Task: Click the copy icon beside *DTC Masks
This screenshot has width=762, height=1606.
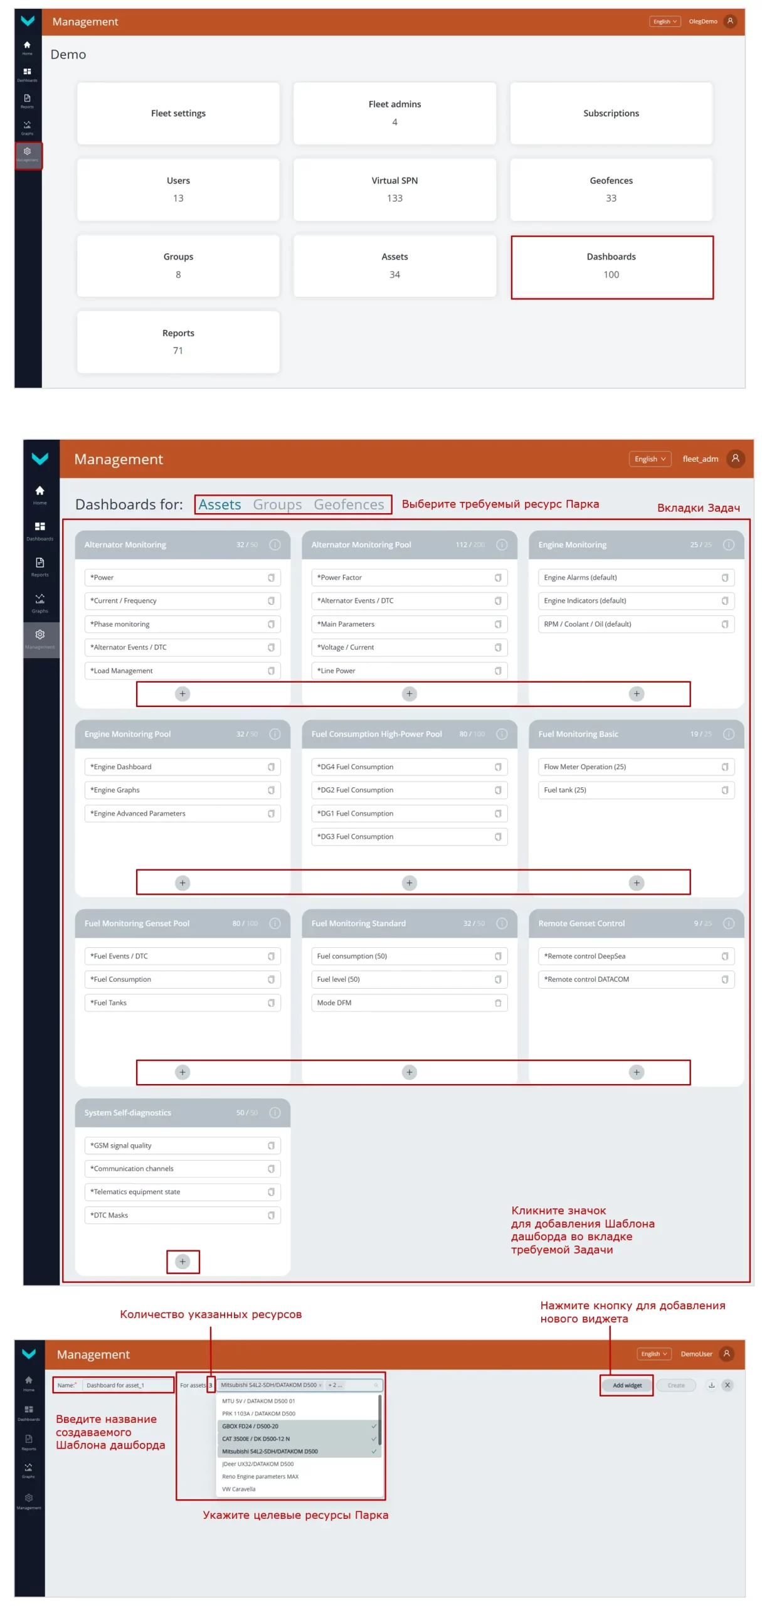Action: click(x=271, y=1215)
